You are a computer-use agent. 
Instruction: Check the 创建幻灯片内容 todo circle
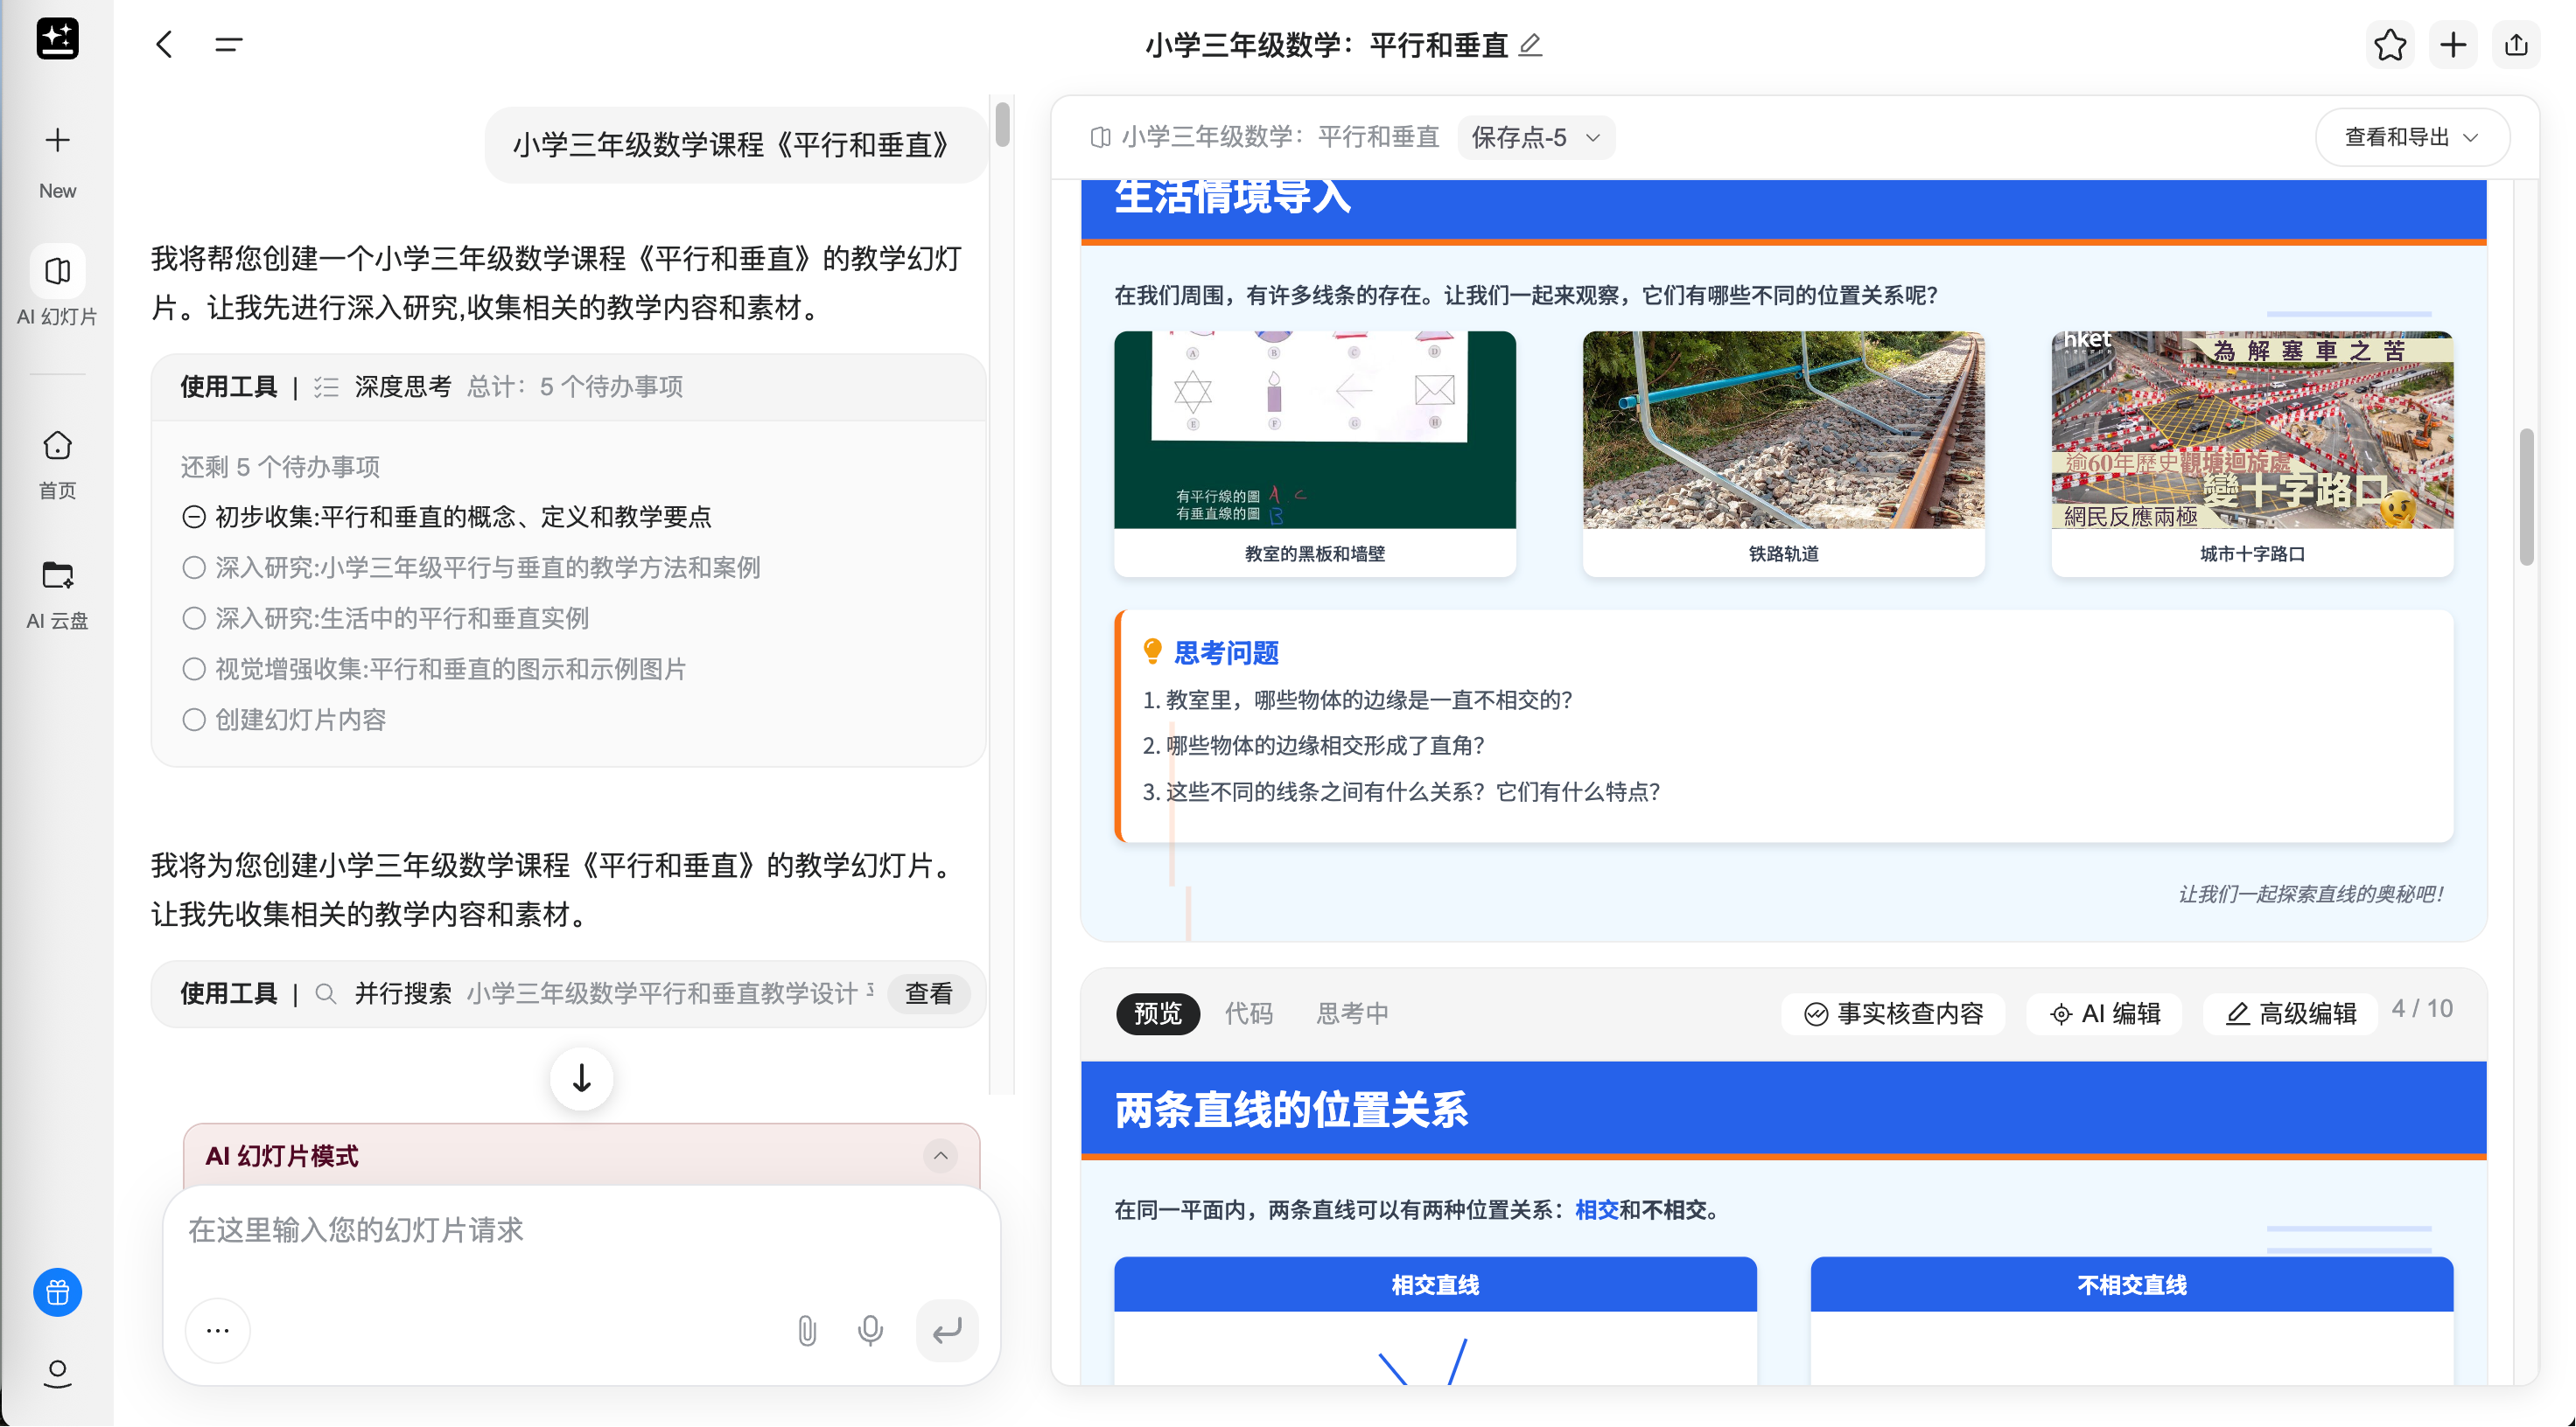pyautogui.click(x=194, y=719)
